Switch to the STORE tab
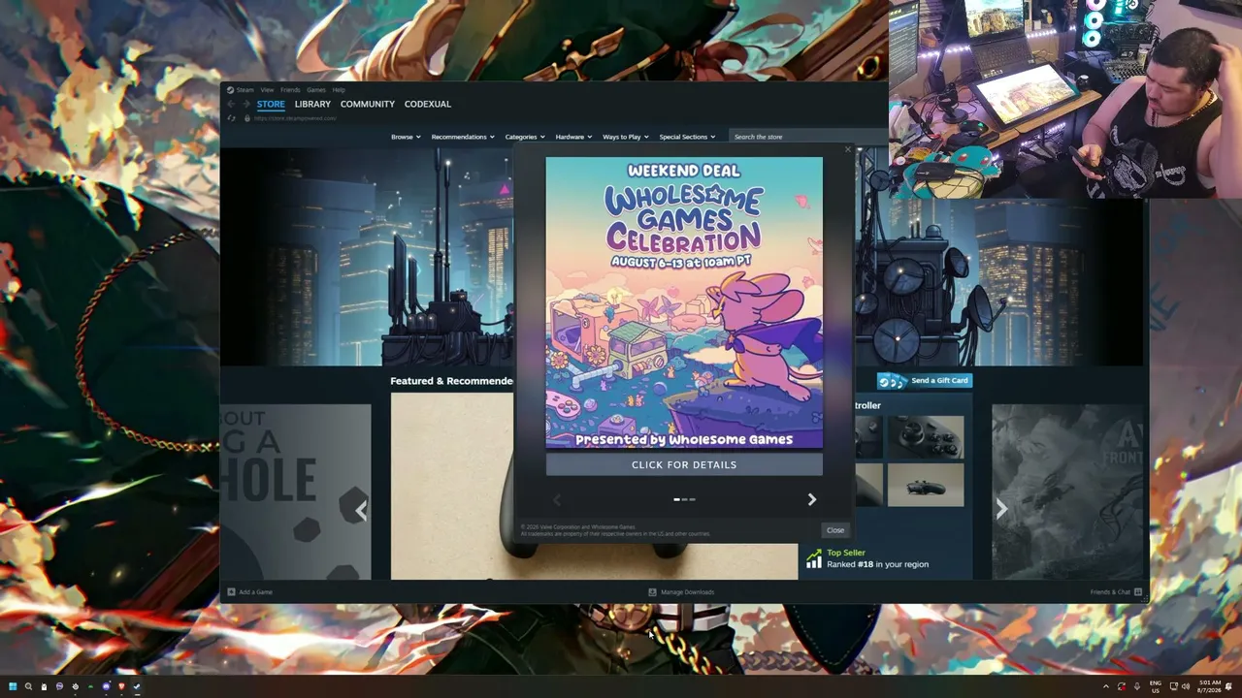The width and height of the screenshot is (1242, 698). click(x=271, y=104)
